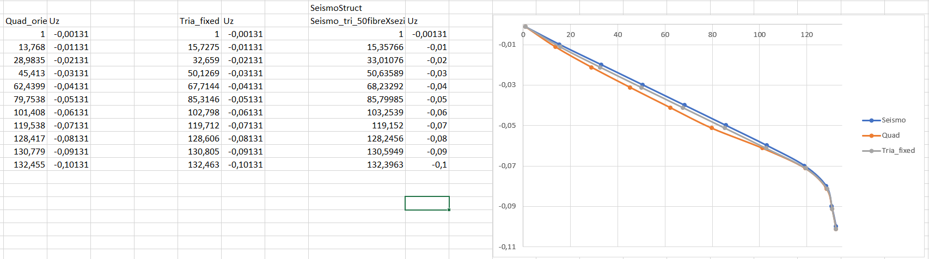Select the Uz header beside Quad_orie
929x259 pixels.
click(x=69, y=21)
